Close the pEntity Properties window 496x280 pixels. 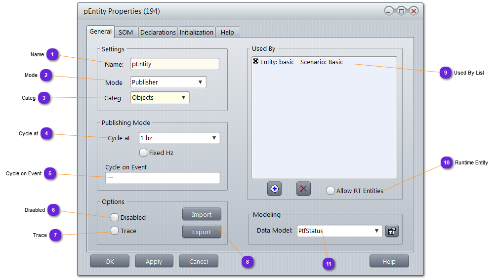point(413,11)
